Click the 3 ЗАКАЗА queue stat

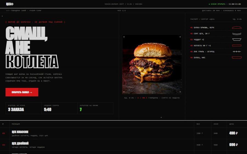point(16,110)
